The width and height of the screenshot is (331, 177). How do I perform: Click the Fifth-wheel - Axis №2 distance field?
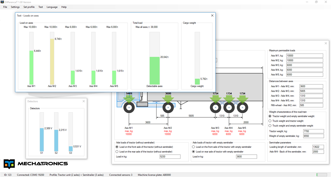(311, 105)
